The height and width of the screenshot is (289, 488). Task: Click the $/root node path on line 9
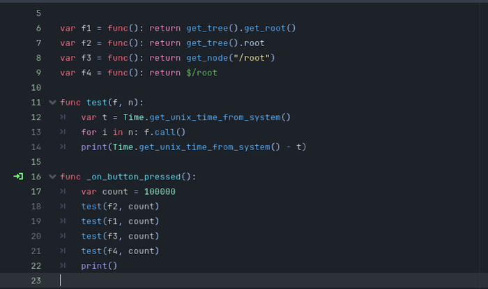coord(201,73)
